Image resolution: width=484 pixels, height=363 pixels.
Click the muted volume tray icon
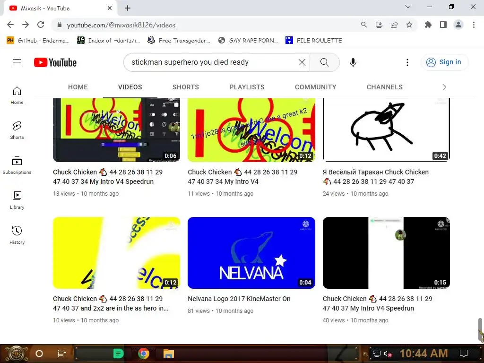(x=388, y=354)
